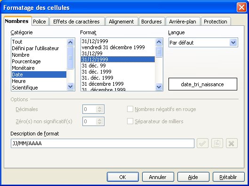Switch to the Bordures tab
This screenshot has width=249, height=186.
(x=152, y=22)
